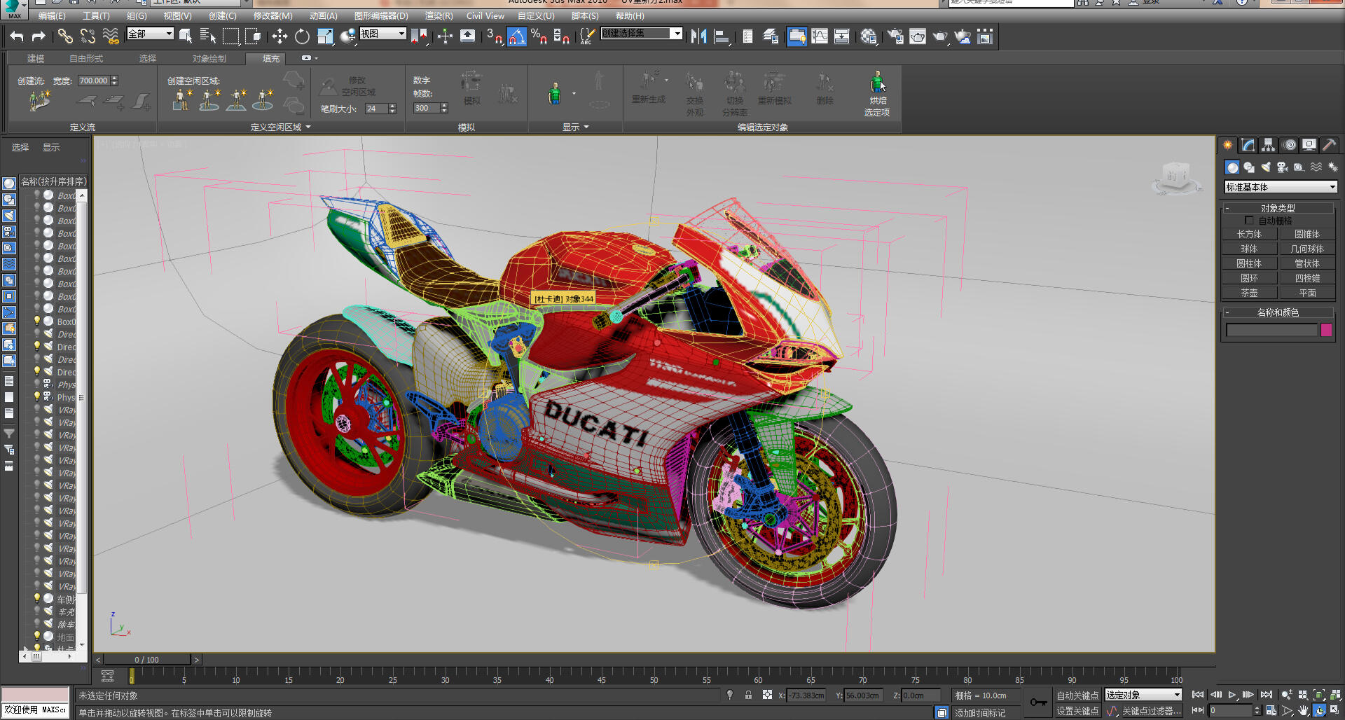Activate the Select and Scale tool
The image size is (1345, 720).
coord(325,36)
